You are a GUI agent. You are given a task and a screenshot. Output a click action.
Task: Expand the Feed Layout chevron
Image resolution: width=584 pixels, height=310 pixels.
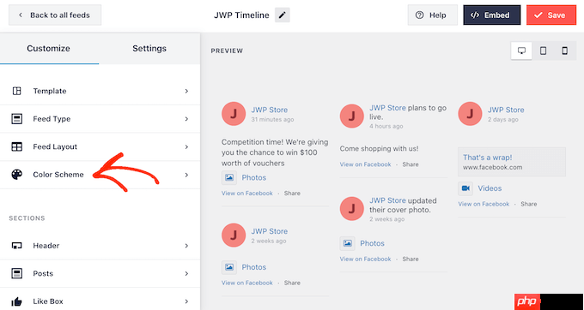[186, 147]
